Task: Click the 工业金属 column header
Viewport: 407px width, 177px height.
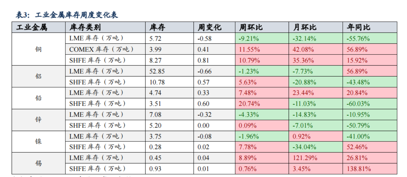Action: [x=32, y=27]
